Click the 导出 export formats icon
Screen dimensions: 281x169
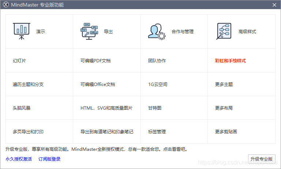[x=89, y=31]
